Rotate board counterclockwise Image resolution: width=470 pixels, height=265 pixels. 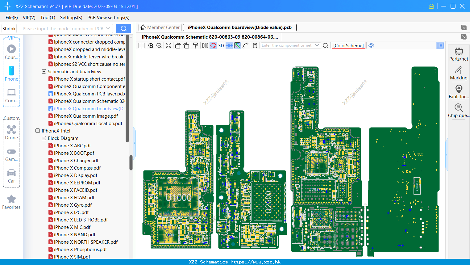click(178, 46)
